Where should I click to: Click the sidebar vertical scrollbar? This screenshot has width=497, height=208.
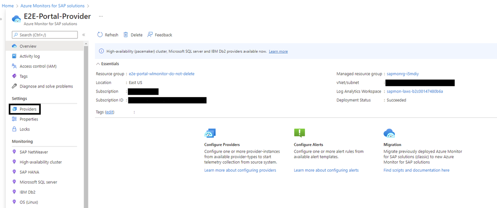[x=86, y=126]
